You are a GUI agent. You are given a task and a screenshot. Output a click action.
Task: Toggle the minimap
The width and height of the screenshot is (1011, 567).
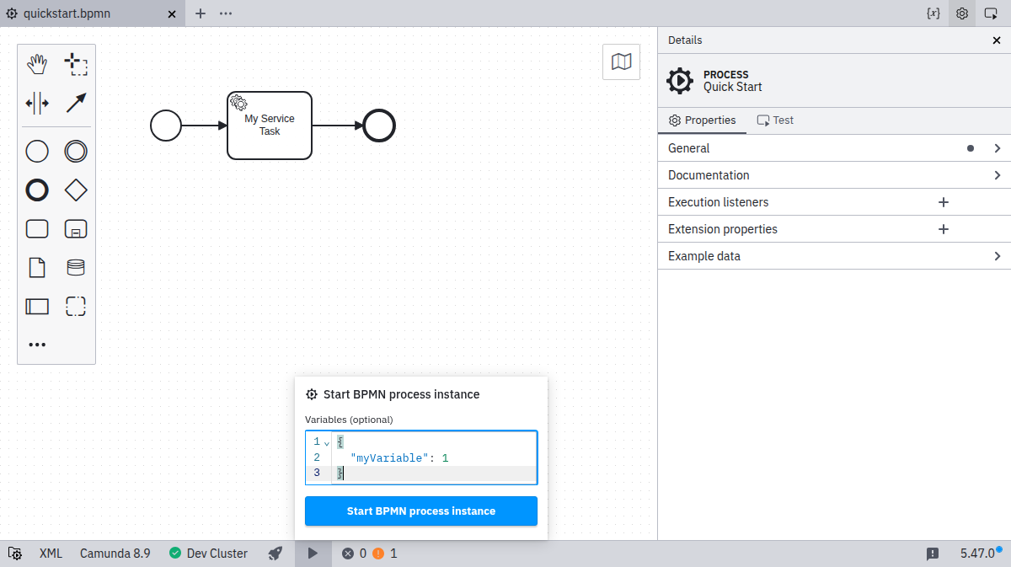pos(621,62)
